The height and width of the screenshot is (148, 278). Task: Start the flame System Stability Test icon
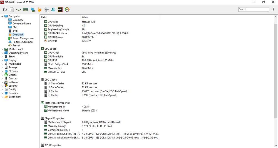click(x=39, y=9)
